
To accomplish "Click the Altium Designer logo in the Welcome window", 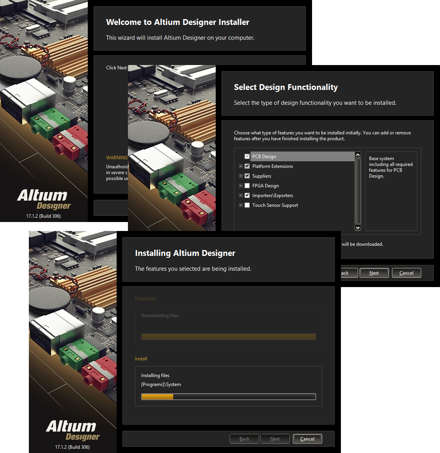I will (44, 199).
